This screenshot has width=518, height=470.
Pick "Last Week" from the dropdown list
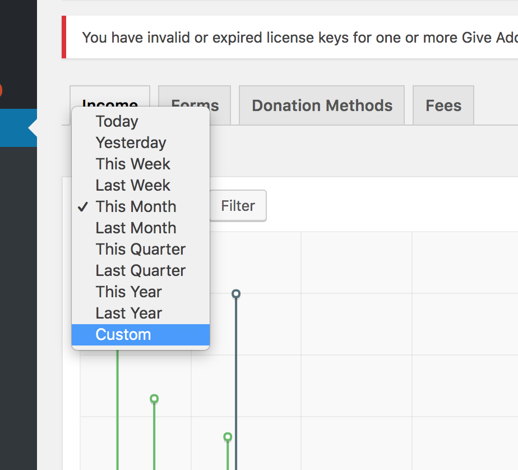(132, 185)
